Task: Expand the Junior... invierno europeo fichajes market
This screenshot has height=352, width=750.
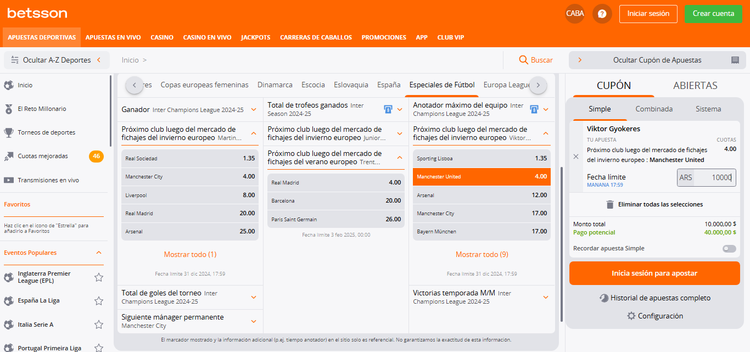Action: pyautogui.click(x=400, y=133)
